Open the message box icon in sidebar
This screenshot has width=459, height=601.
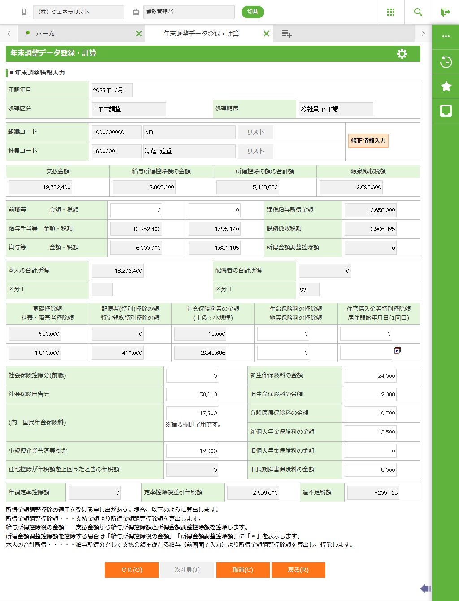446,111
